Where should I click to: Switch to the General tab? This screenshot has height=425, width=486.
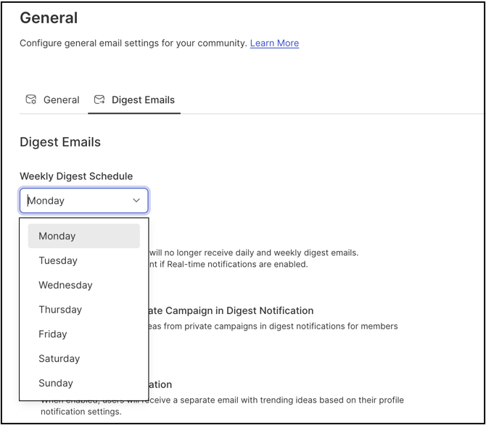click(61, 100)
